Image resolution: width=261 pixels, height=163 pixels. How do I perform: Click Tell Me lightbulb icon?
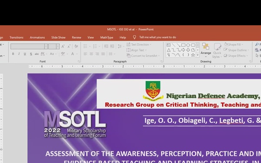coord(134,37)
